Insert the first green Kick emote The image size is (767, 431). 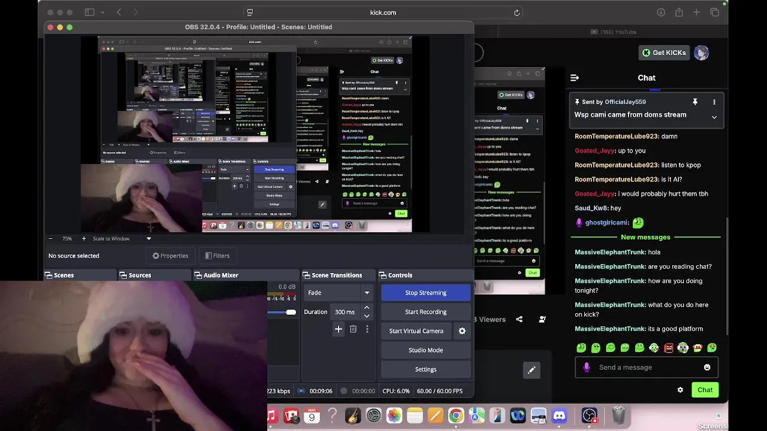point(581,348)
